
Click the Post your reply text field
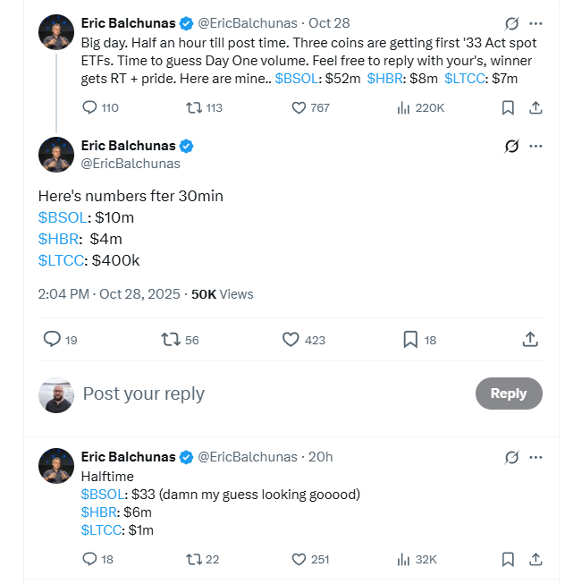pos(268,394)
